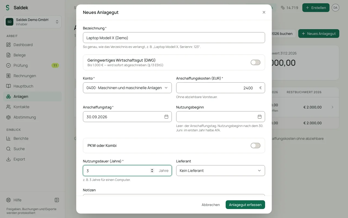Click the RESTBUCHWERT 2026 column header
The height and width of the screenshot is (218, 348).
[x=304, y=92]
